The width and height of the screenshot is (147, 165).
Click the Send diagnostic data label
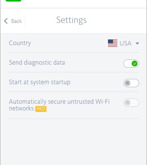coord(37,63)
